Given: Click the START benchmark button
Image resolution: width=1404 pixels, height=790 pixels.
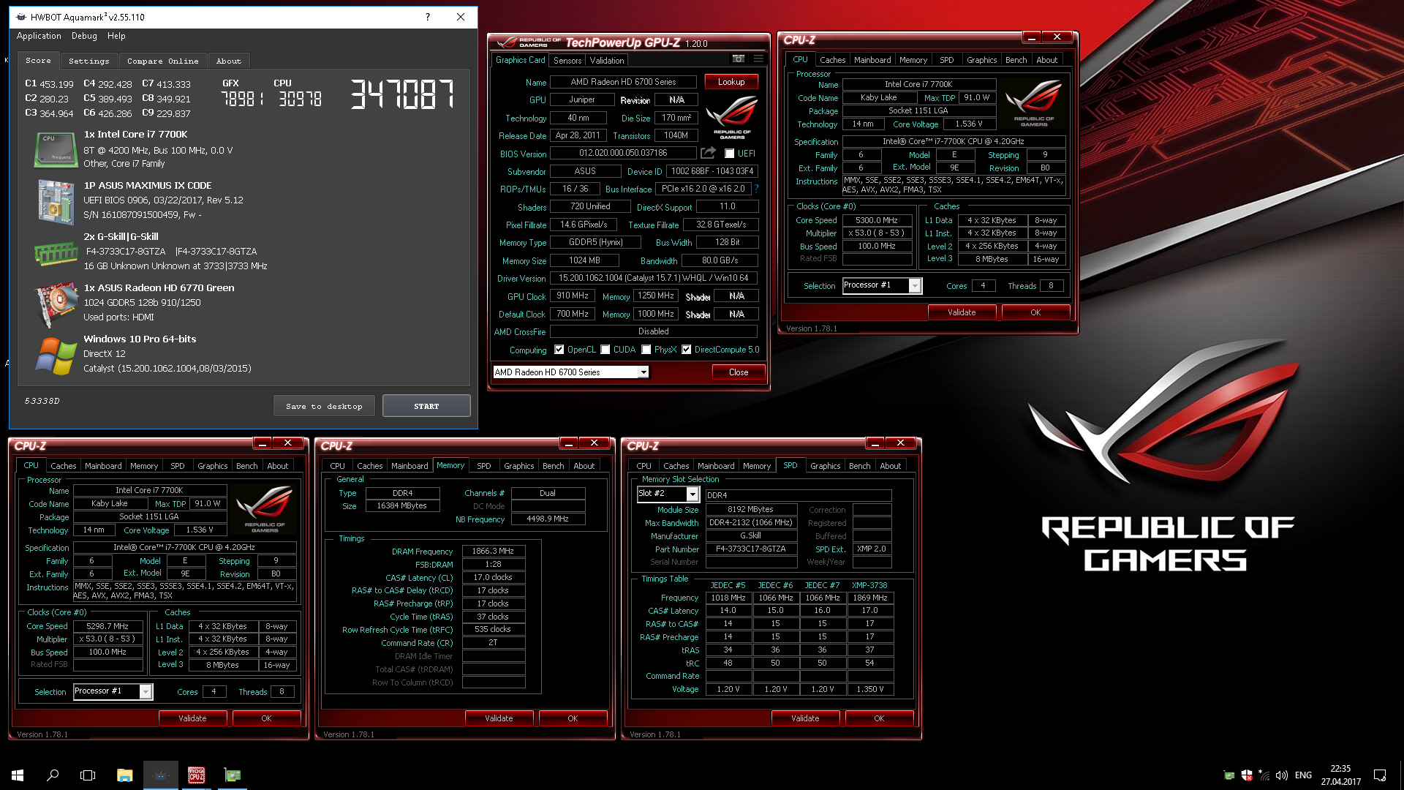Looking at the screenshot, I should [x=426, y=406].
